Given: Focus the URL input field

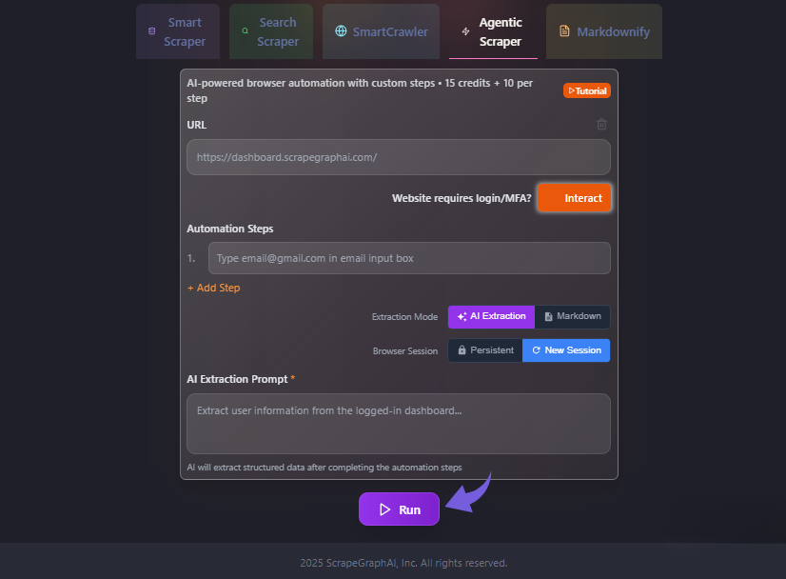Looking at the screenshot, I should coord(398,157).
